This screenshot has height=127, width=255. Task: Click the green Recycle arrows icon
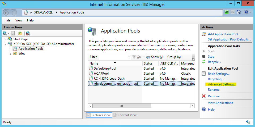pyautogui.click(x=204, y=62)
